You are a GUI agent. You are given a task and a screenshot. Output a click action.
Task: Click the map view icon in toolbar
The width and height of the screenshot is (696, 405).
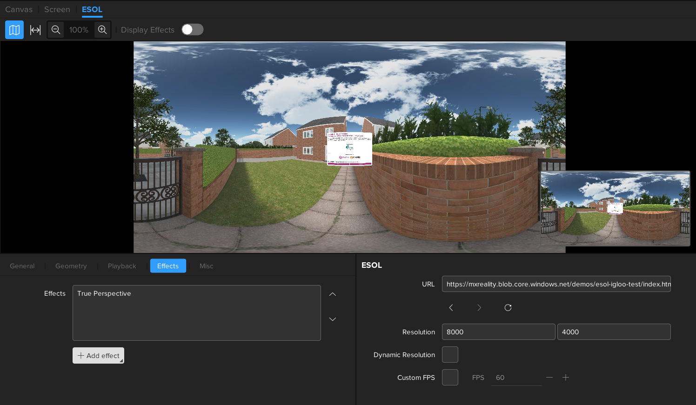[x=14, y=30]
